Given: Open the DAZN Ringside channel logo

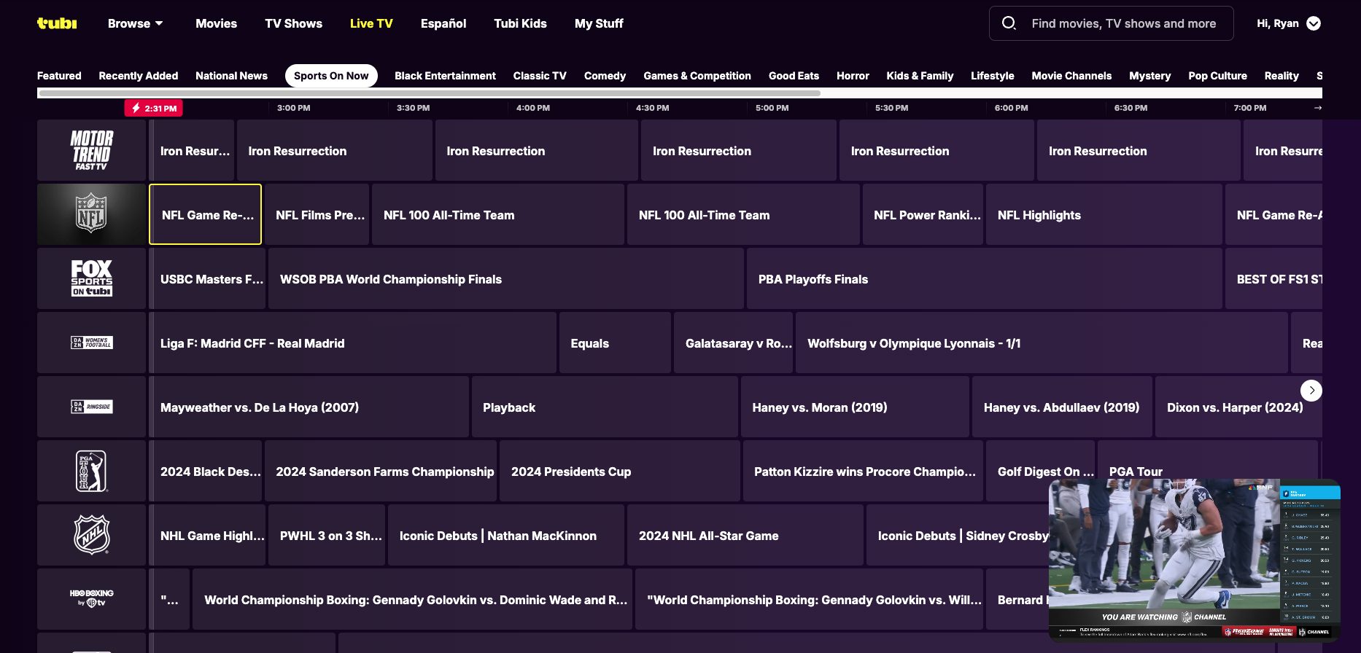Looking at the screenshot, I should [91, 407].
